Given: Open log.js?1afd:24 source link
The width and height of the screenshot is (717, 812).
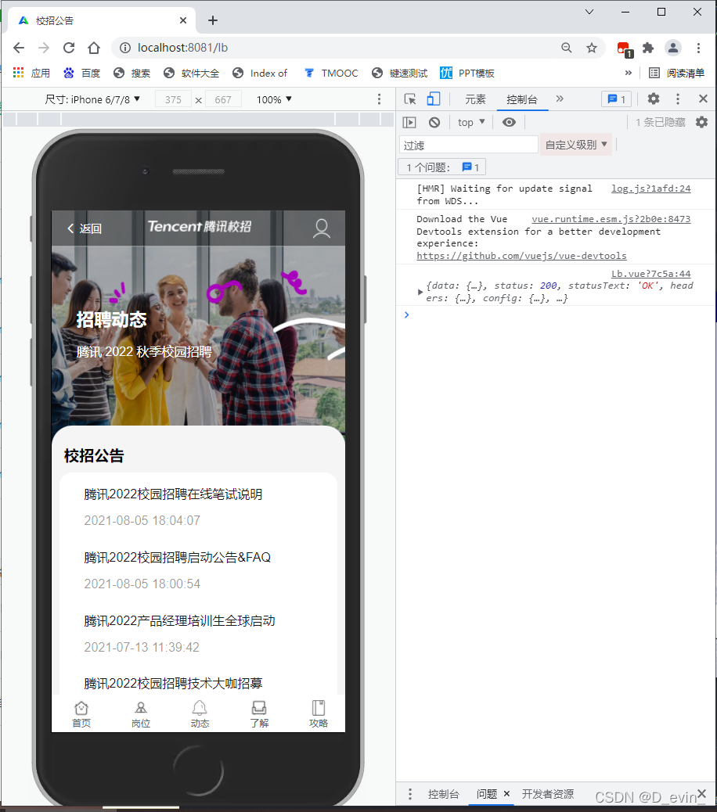Looking at the screenshot, I should coord(650,189).
